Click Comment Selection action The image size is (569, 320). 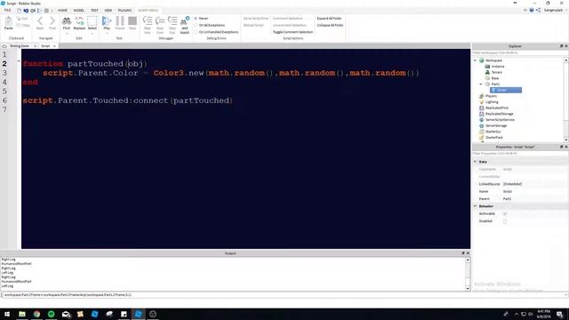coord(287,18)
